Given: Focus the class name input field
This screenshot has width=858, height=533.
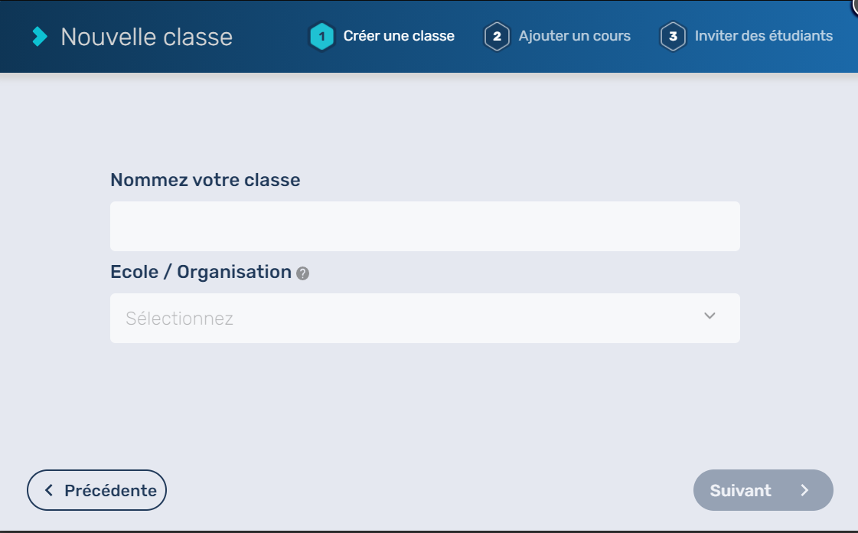Looking at the screenshot, I should pyautogui.click(x=425, y=226).
